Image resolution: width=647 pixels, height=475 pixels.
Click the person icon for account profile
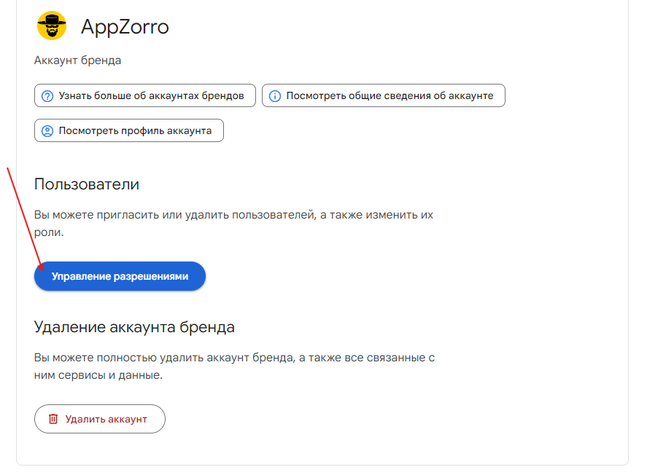click(x=47, y=131)
